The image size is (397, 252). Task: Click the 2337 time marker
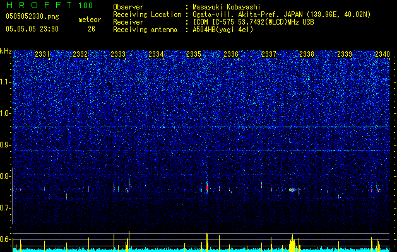(269, 54)
